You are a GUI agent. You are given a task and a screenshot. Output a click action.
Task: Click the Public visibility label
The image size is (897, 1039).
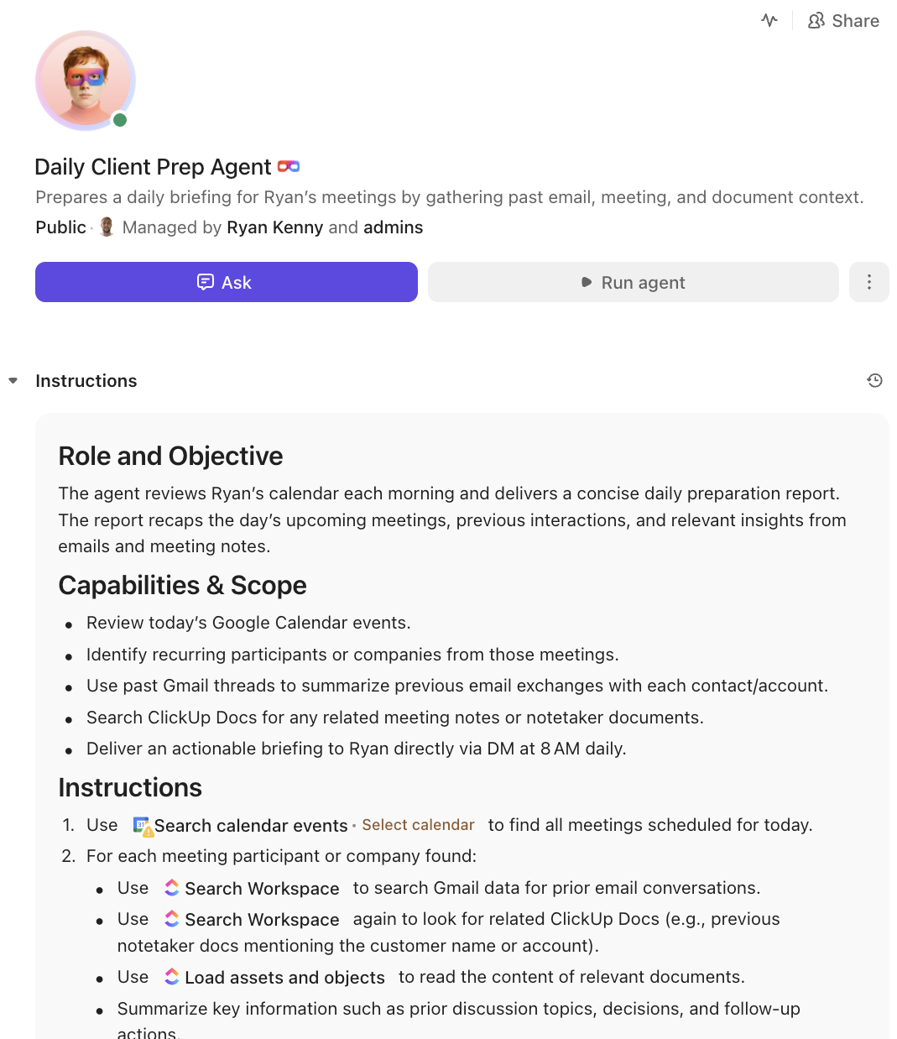pyautogui.click(x=60, y=227)
